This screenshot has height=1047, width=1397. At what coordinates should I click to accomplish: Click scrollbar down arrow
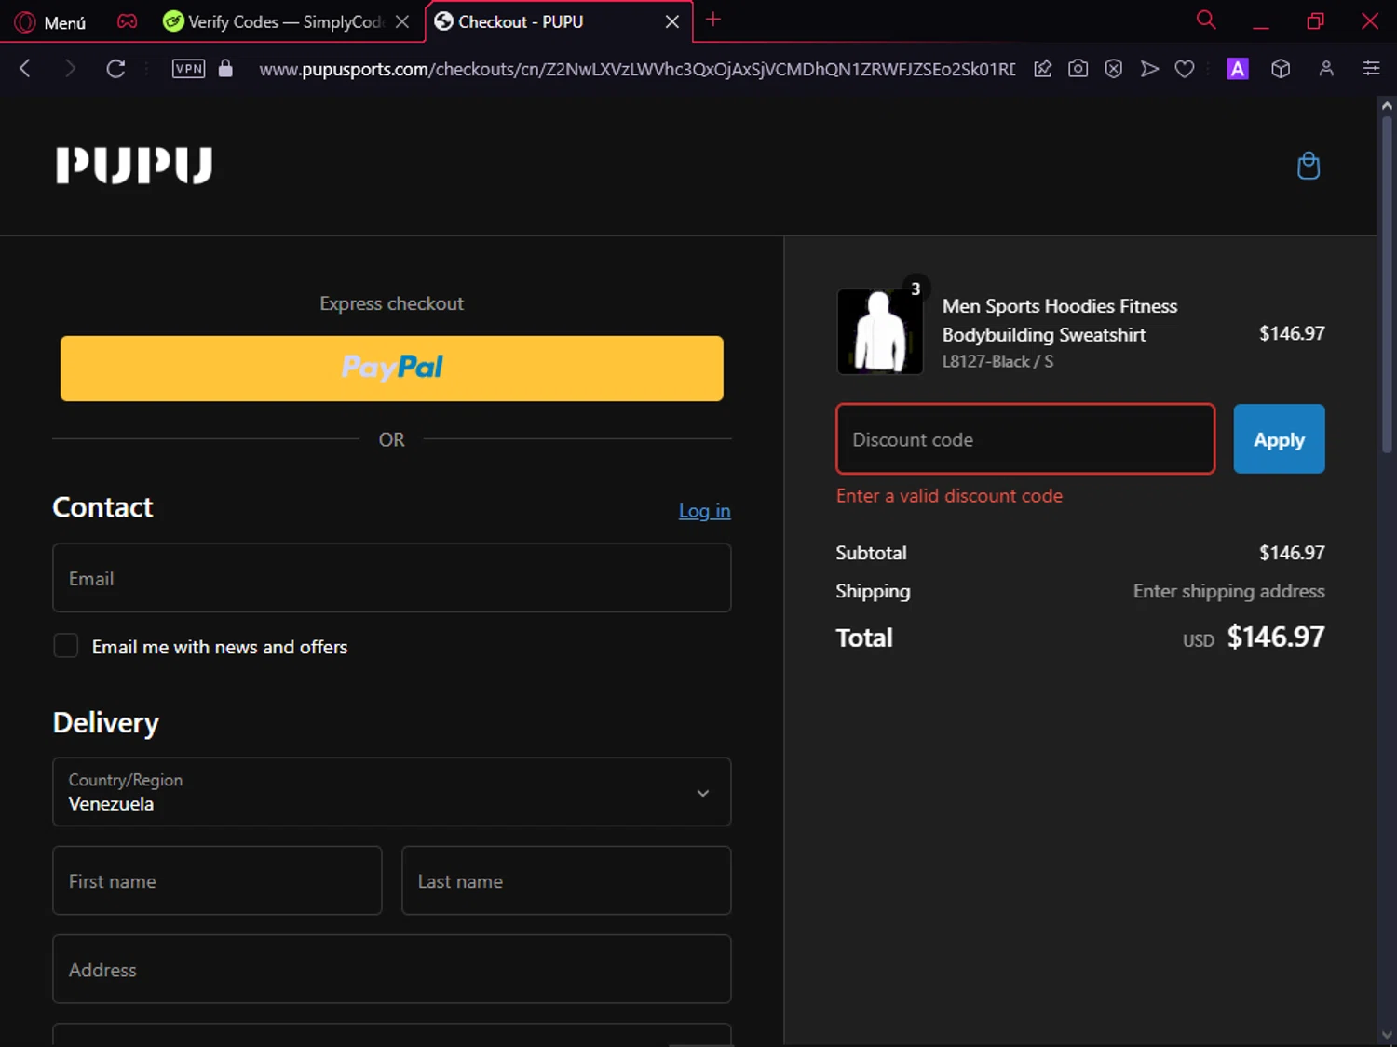point(1387,1035)
